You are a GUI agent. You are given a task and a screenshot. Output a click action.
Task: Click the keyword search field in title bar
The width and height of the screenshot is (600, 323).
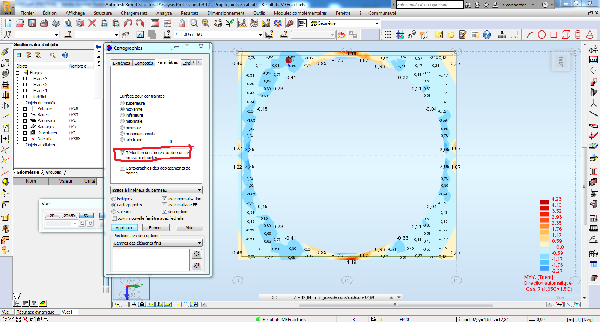point(430,5)
